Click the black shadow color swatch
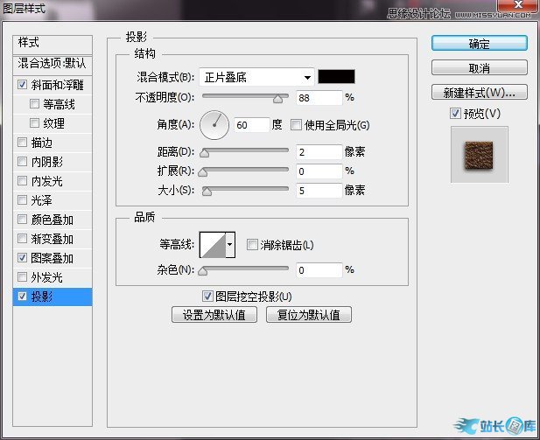This screenshot has height=440, width=540. tap(336, 77)
